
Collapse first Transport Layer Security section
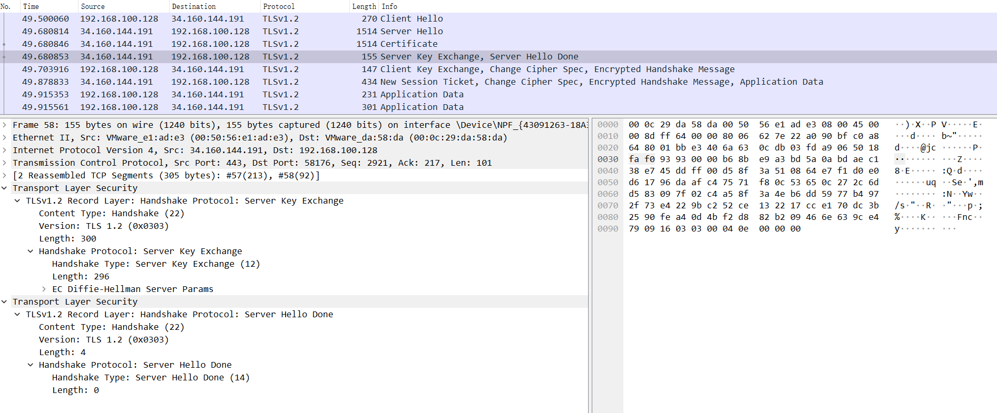(x=4, y=188)
